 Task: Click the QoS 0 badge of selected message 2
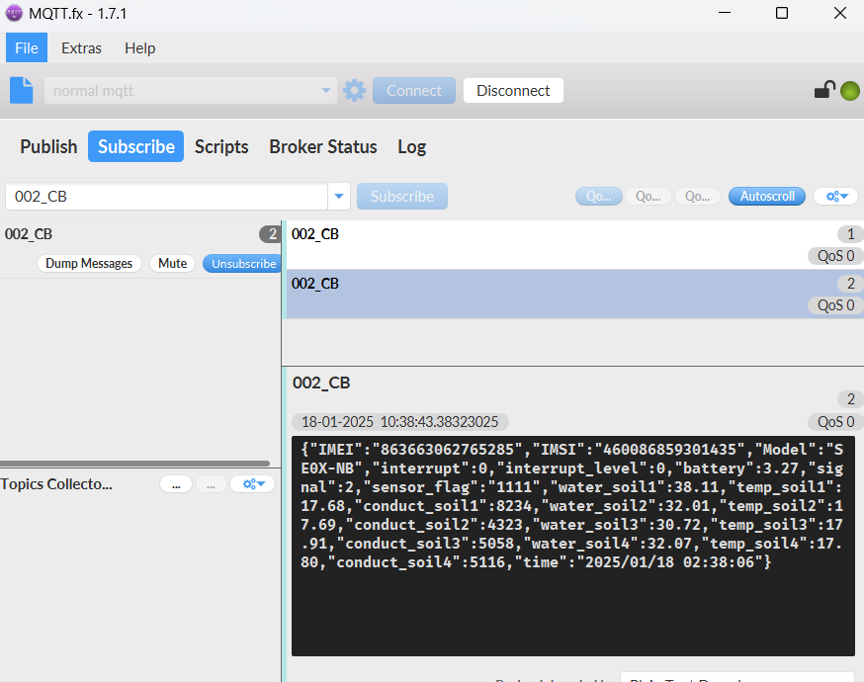[x=835, y=305]
